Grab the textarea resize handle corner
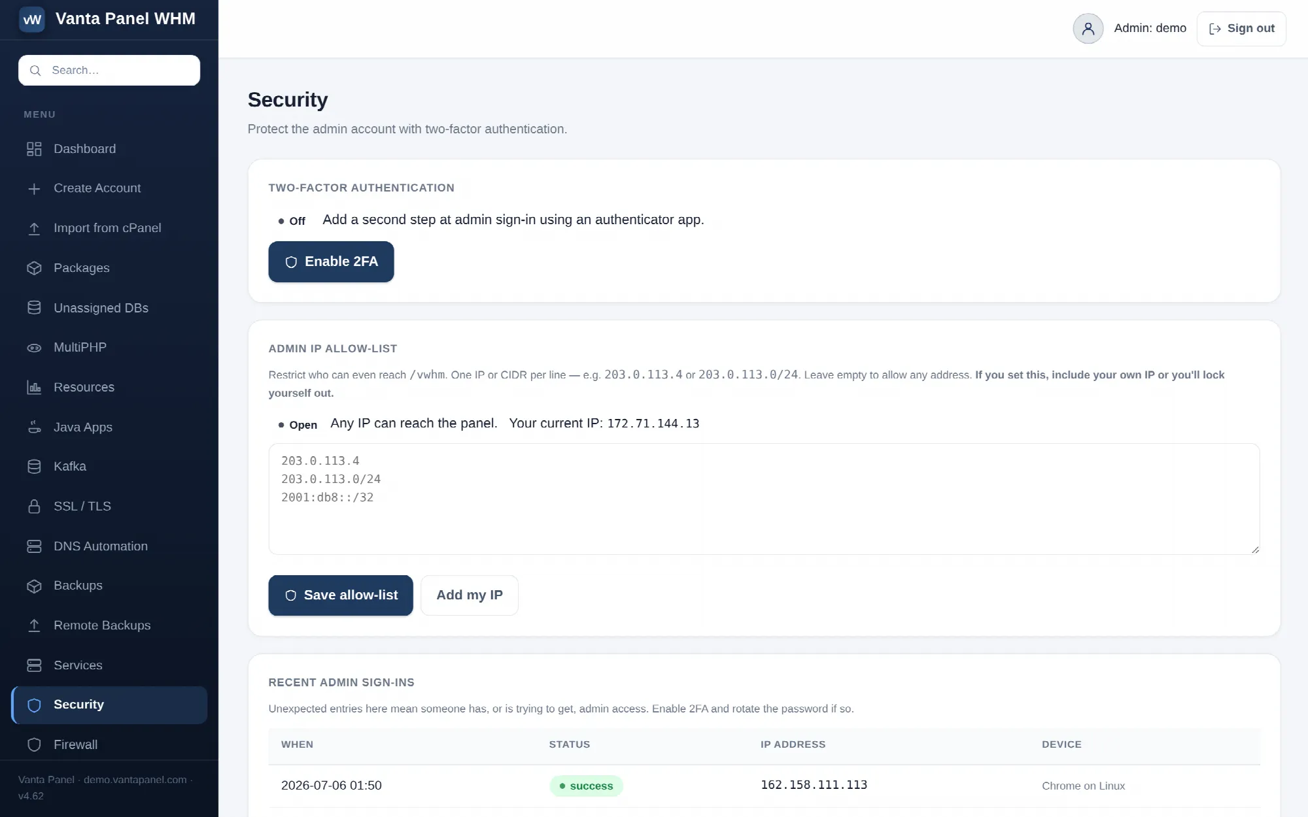 point(1254,550)
